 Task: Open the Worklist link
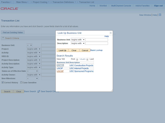pyautogui.click(x=103, y=6)
